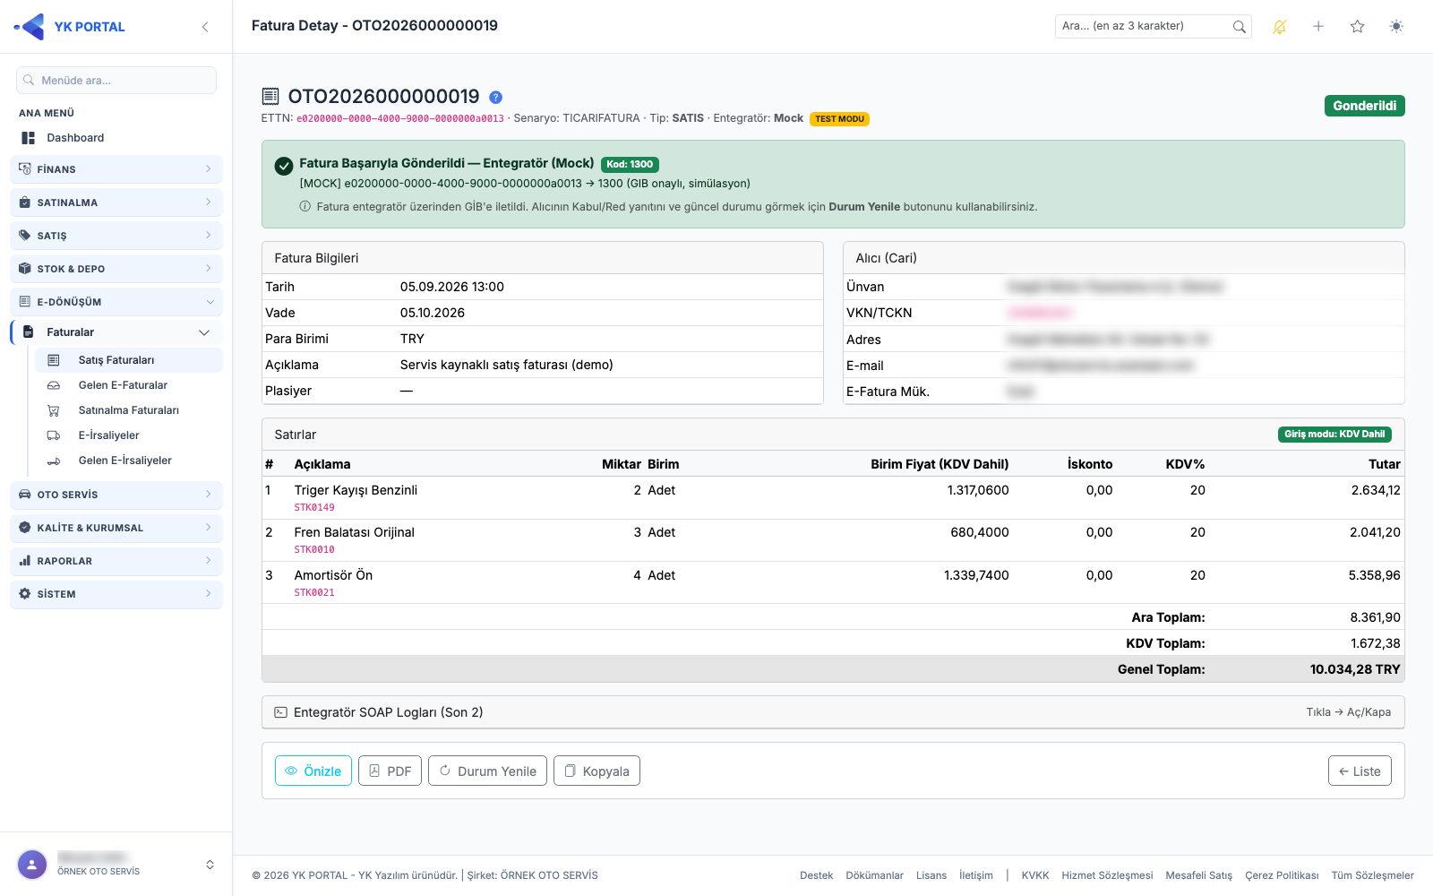Click Durum Yenile refresh button

tap(487, 771)
